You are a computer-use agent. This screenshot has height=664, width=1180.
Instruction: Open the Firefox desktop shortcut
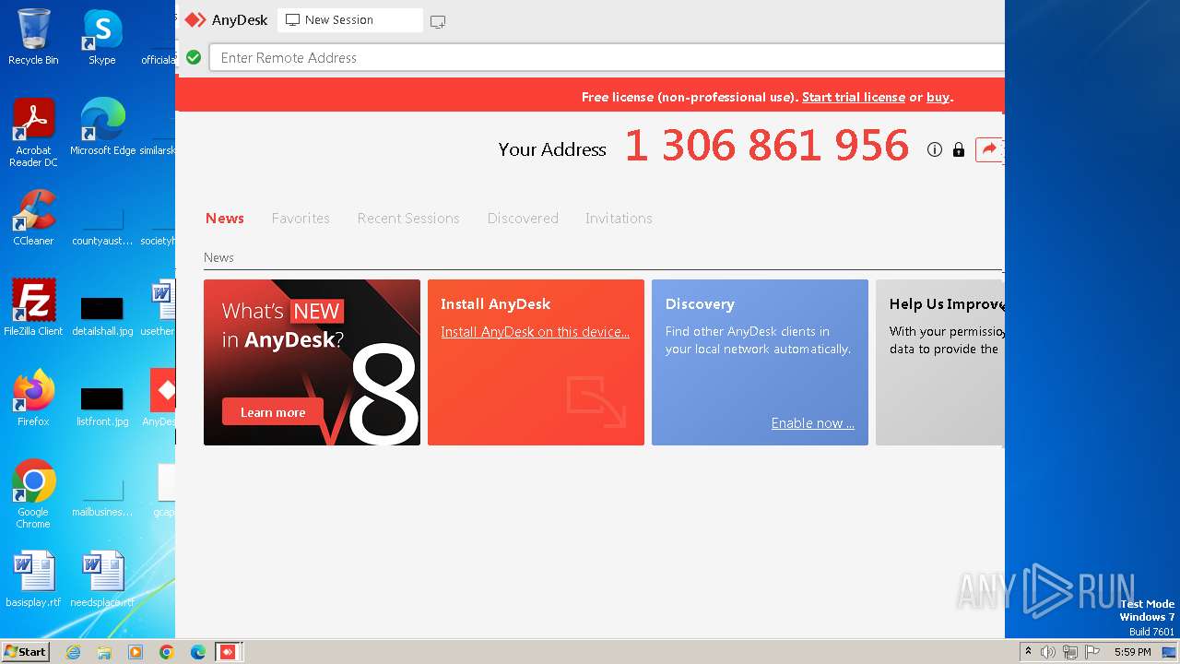[33, 398]
